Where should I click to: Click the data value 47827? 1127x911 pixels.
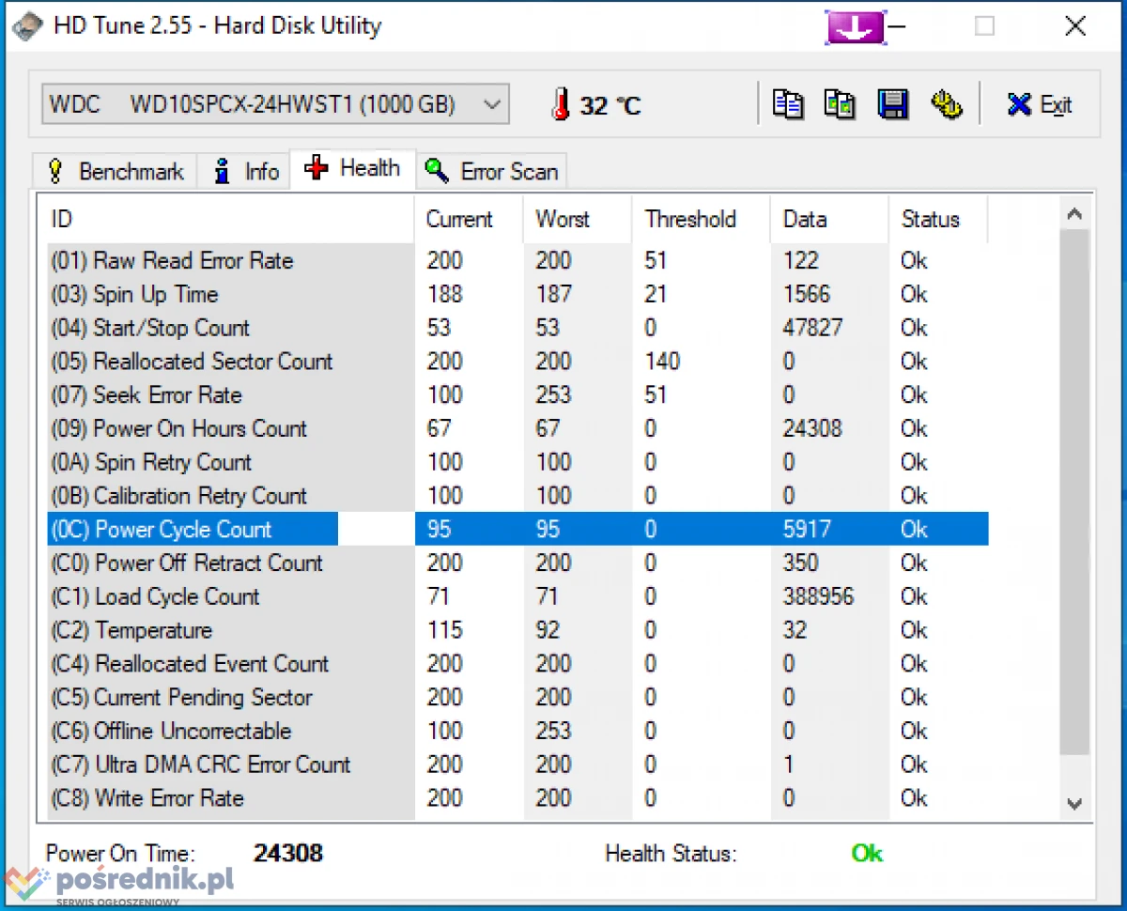point(812,329)
